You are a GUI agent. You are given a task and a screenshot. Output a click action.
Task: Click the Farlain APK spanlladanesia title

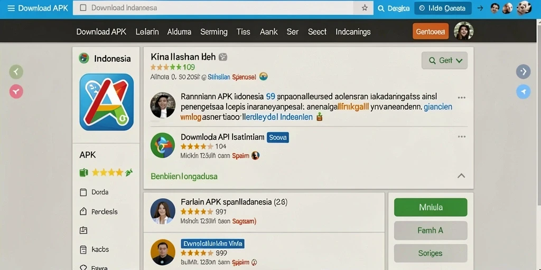pyautogui.click(x=234, y=202)
